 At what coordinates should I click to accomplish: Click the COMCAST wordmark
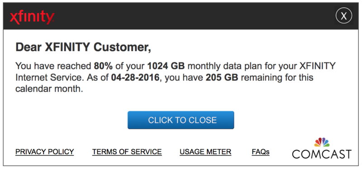coord(322,154)
